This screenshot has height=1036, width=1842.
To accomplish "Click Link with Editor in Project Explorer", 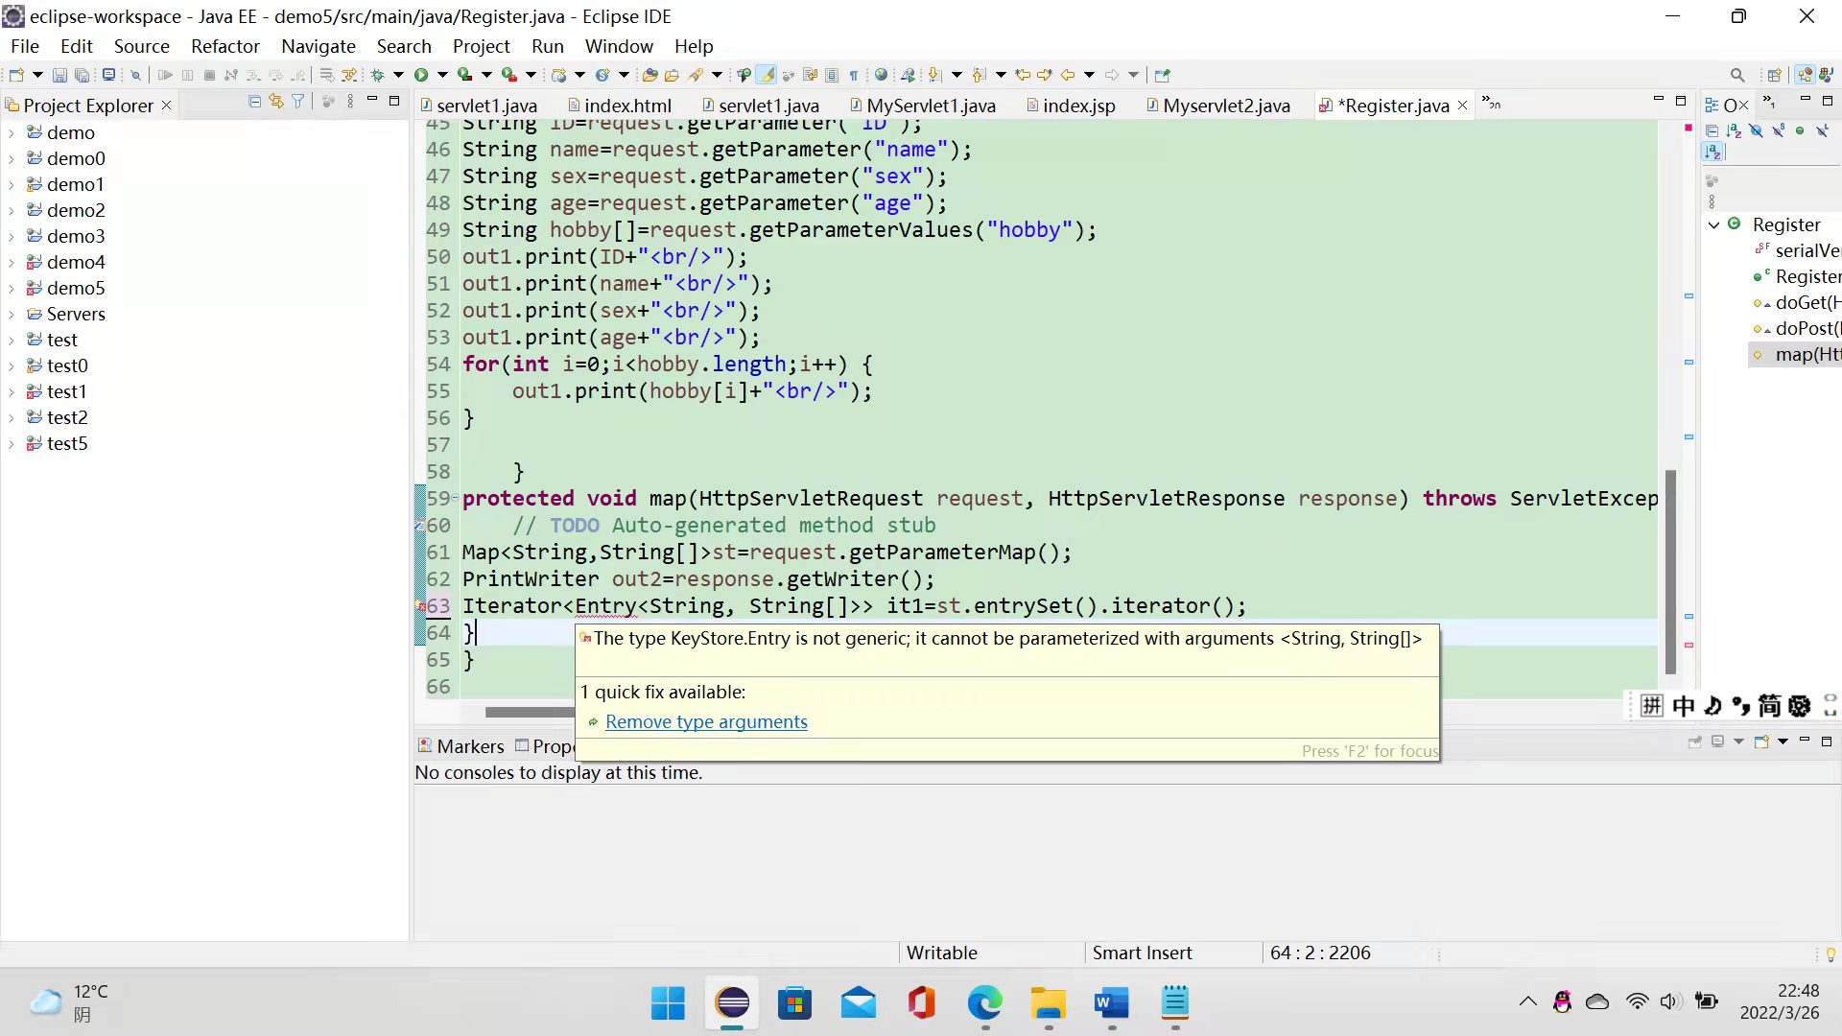I will pyautogui.click(x=276, y=101).
